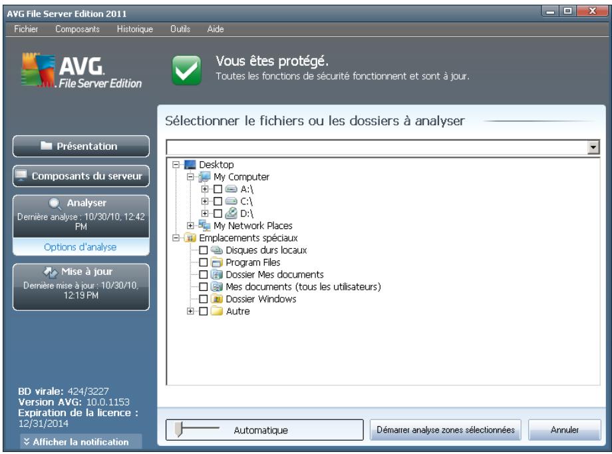Expand the C:\ drive node
Image resolution: width=612 pixels, height=454 pixels.
[x=204, y=201]
